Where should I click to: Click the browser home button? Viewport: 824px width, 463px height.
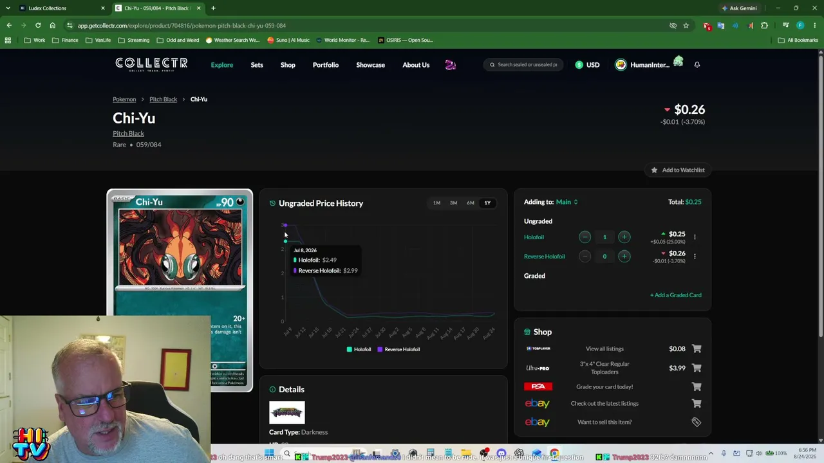coord(52,26)
